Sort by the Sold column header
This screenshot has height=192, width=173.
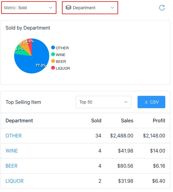click(96, 121)
